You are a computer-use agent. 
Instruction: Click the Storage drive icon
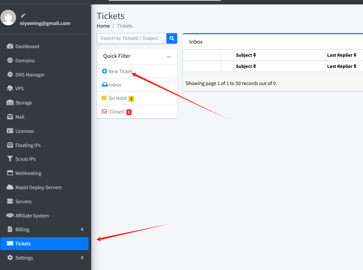(10, 103)
